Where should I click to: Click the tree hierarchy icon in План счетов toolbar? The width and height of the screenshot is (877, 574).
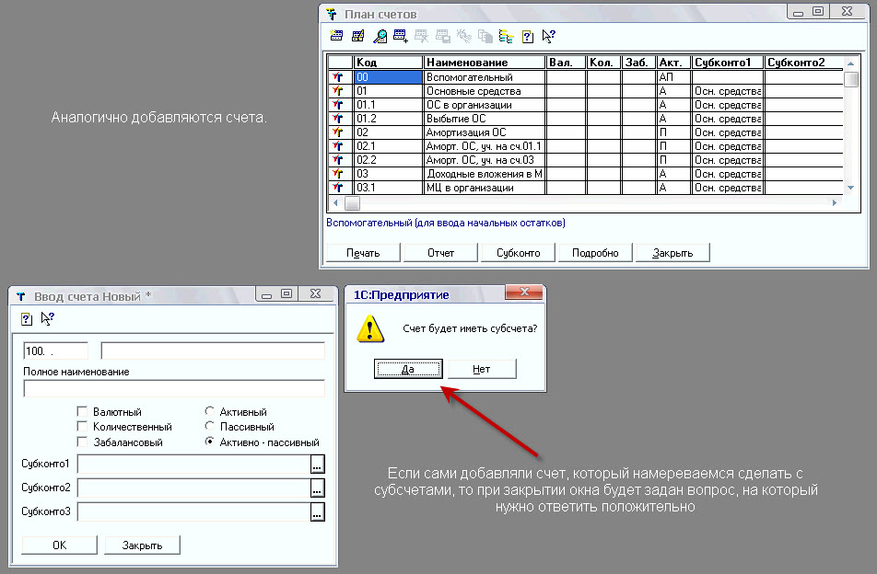(506, 37)
